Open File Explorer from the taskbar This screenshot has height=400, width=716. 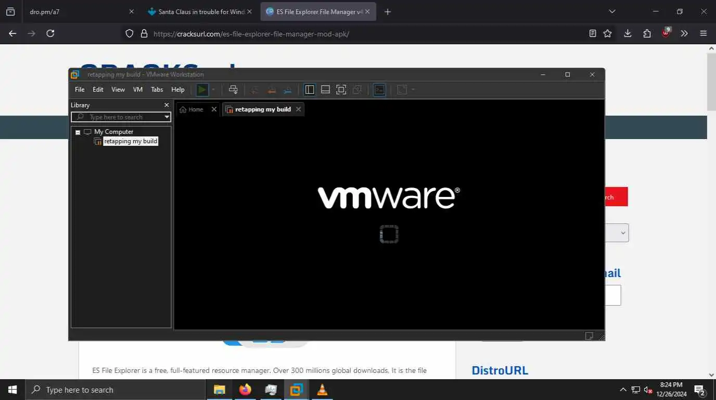click(220, 390)
